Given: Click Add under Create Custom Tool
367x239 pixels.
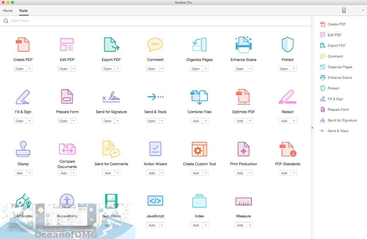Looking at the screenshot, I should (x=197, y=173).
